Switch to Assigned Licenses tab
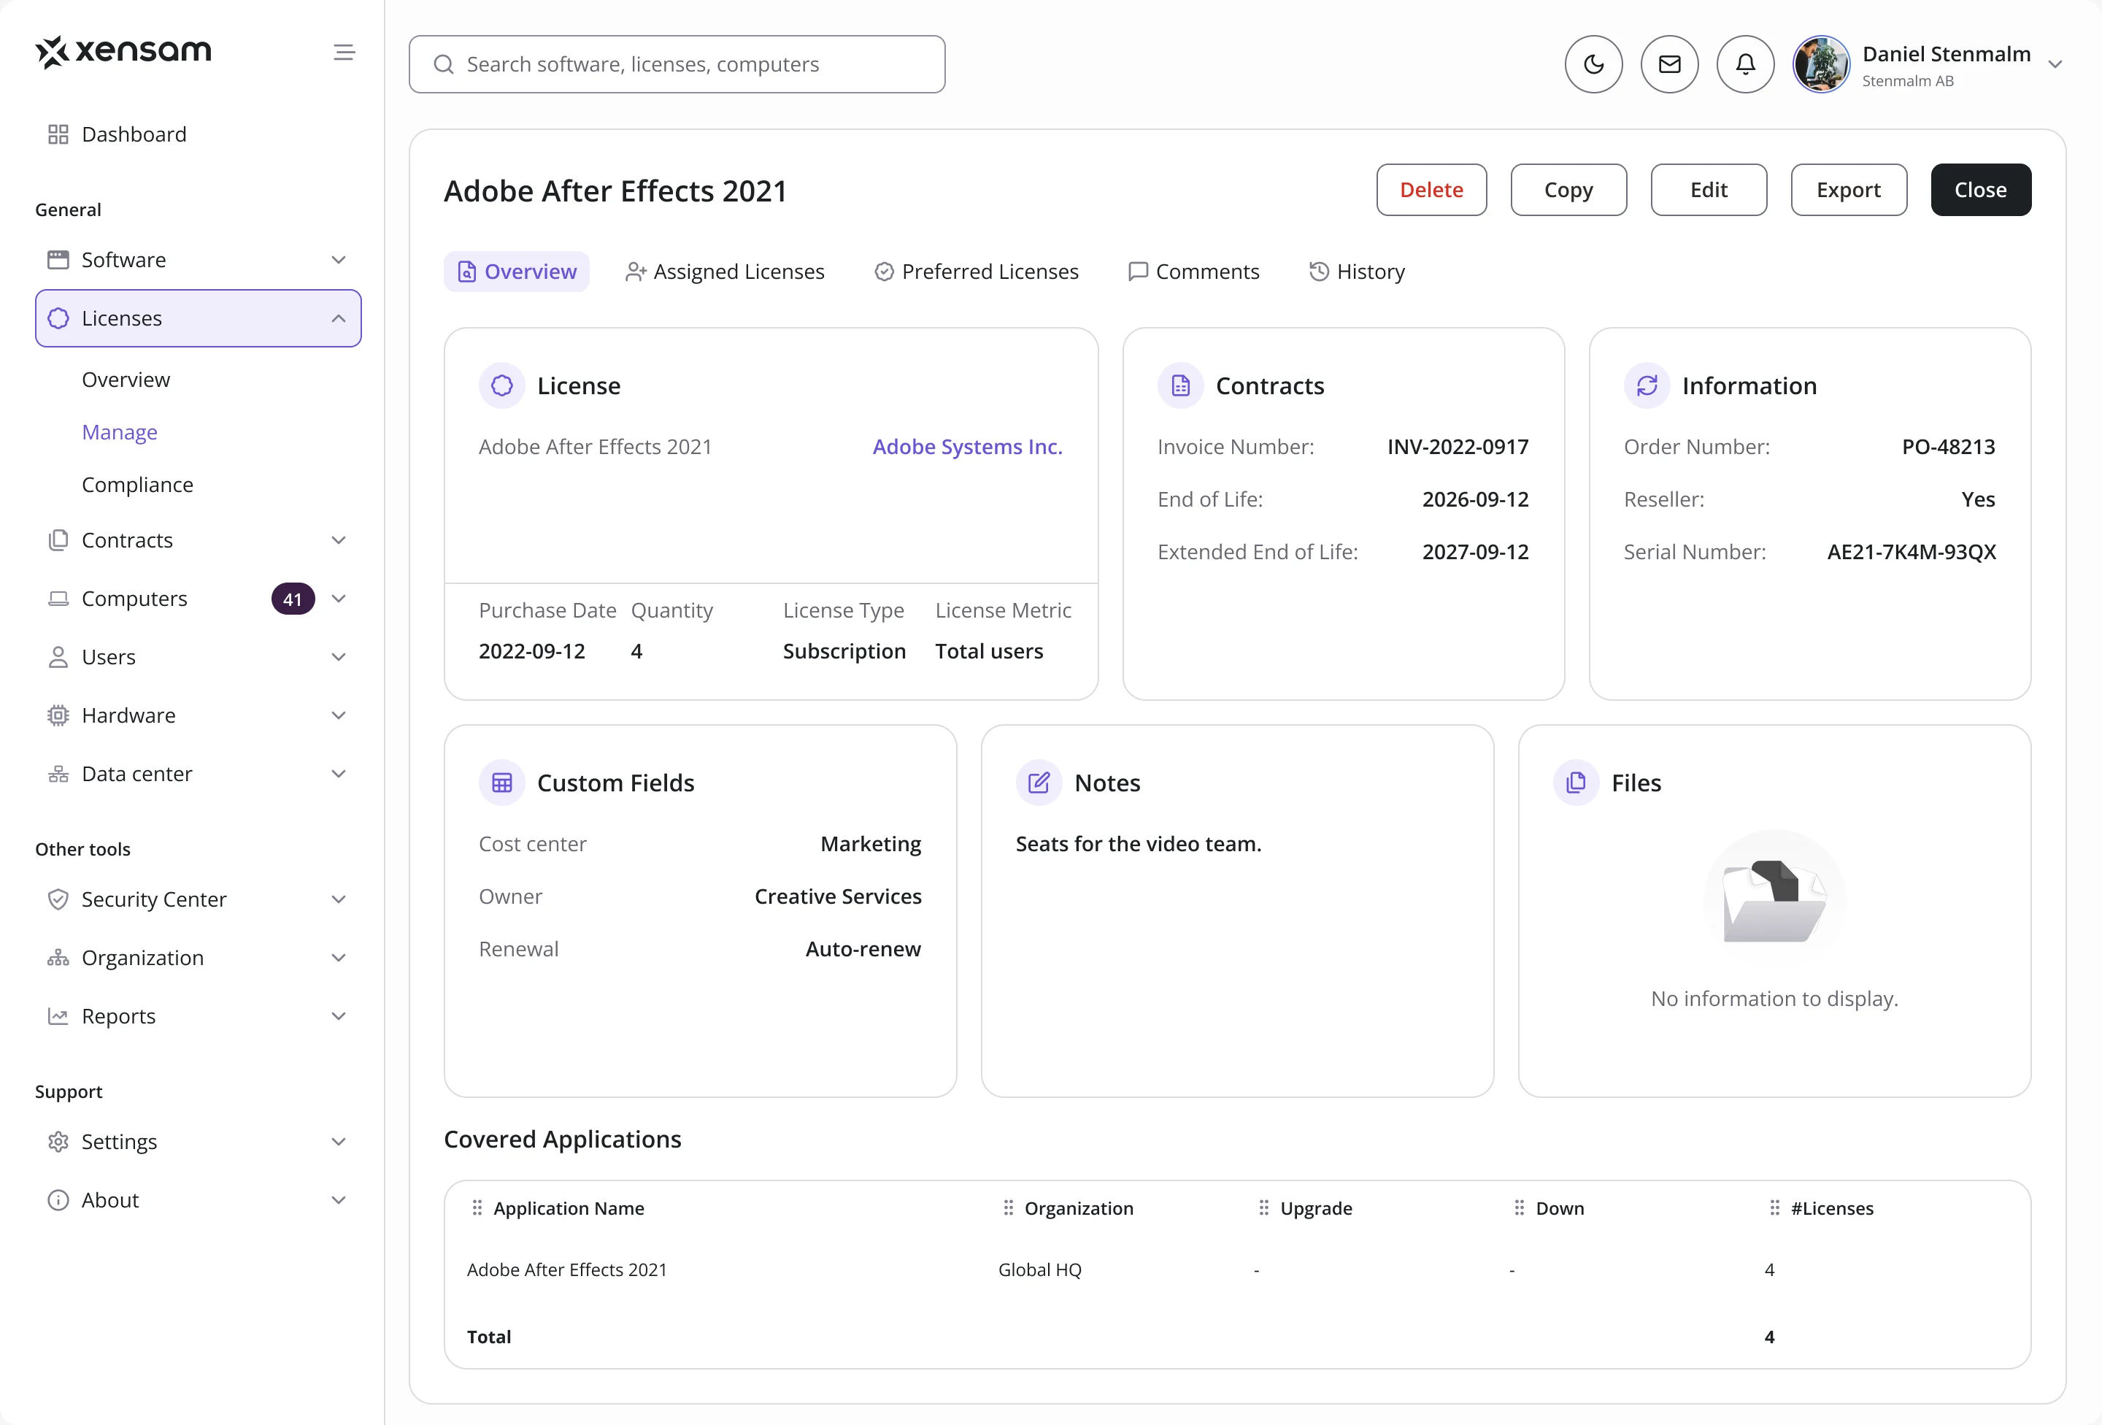This screenshot has height=1425, width=2102. tap(725, 272)
